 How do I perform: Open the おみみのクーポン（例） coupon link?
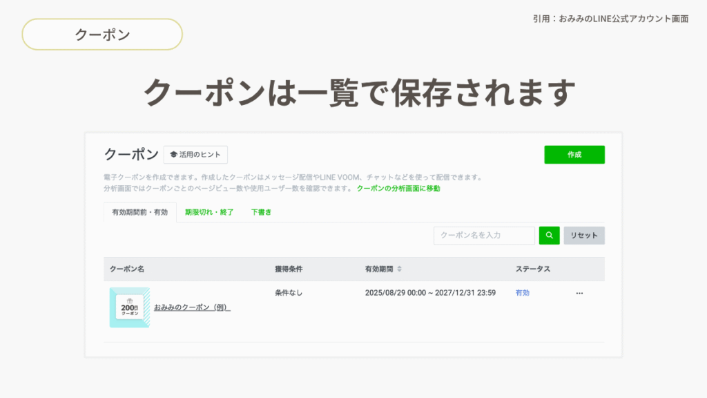(x=192, y=307)
